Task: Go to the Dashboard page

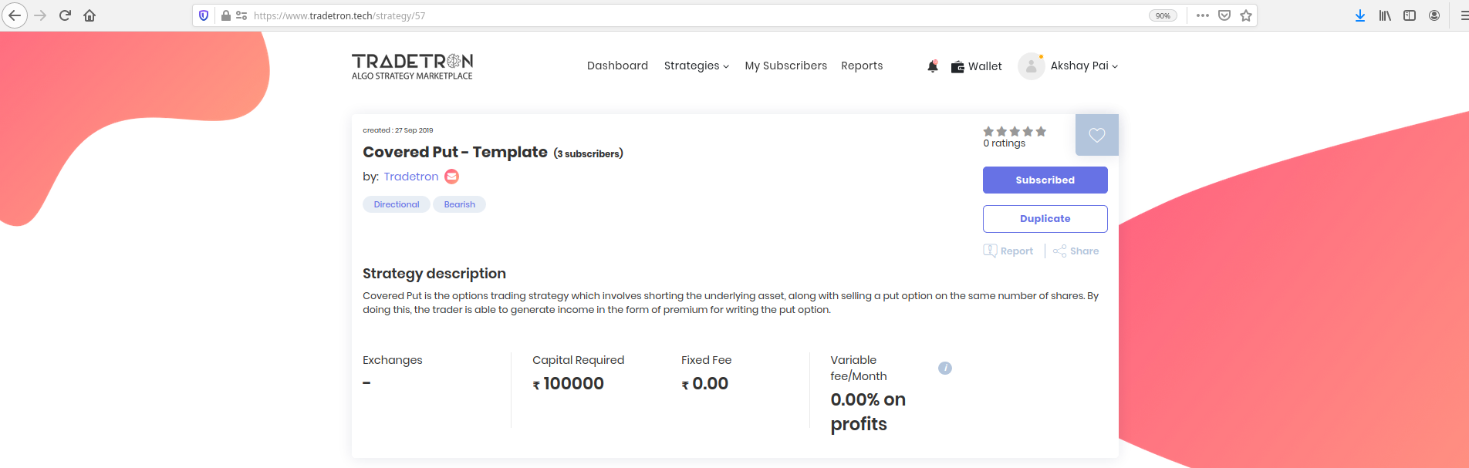Action: point(617,66)
